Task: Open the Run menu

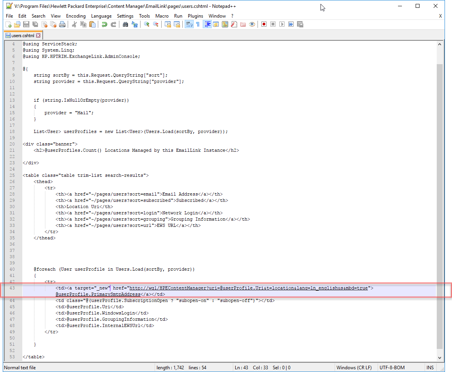Action: point(178,16)
